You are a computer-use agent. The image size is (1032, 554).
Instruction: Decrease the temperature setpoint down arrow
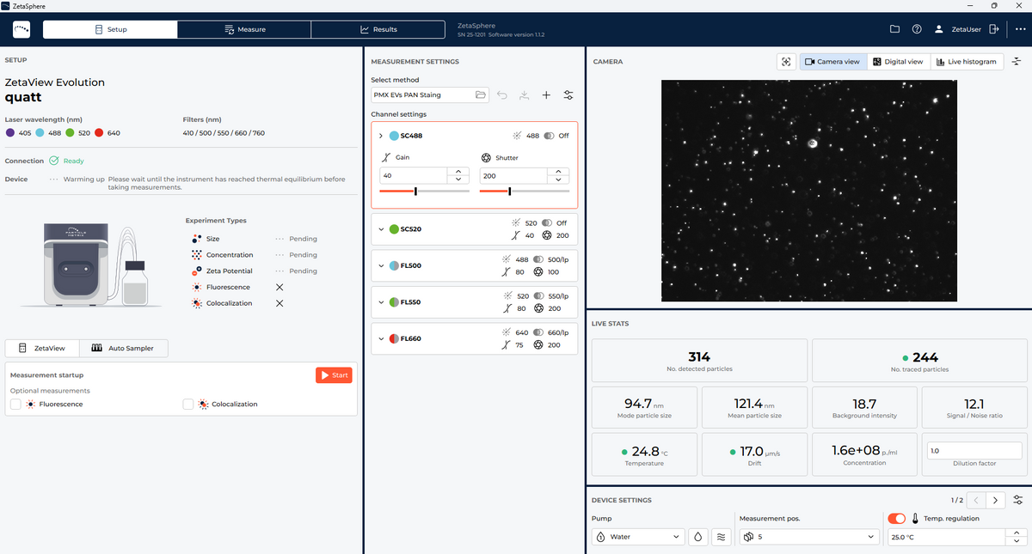tap(1016, 541)
